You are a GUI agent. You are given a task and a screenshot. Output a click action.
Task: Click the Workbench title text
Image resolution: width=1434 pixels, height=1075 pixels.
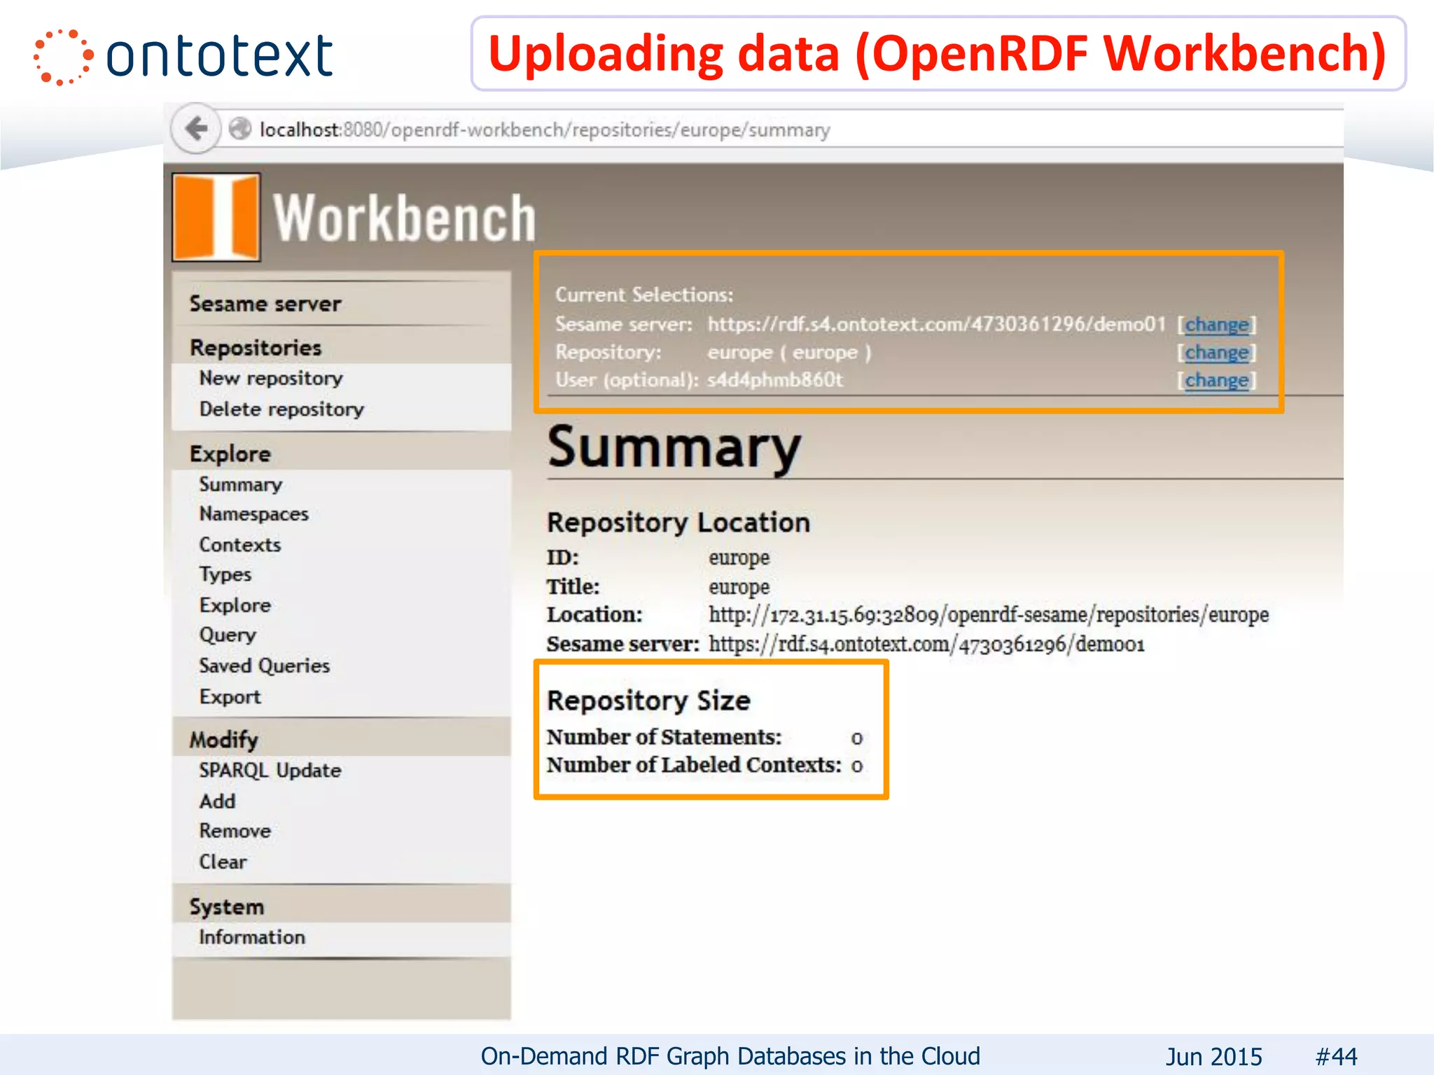point(405,218)
